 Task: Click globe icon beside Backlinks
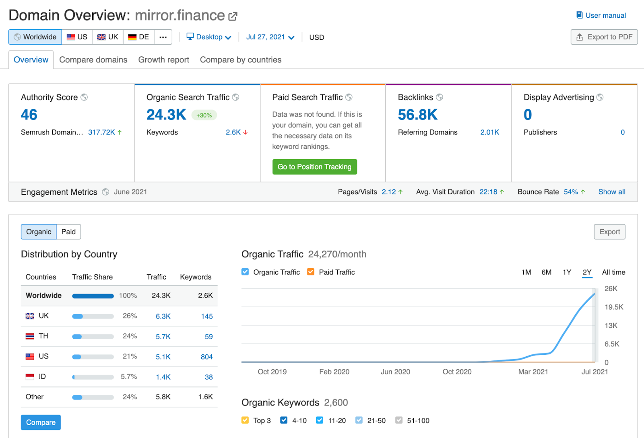tap(440, 97)
